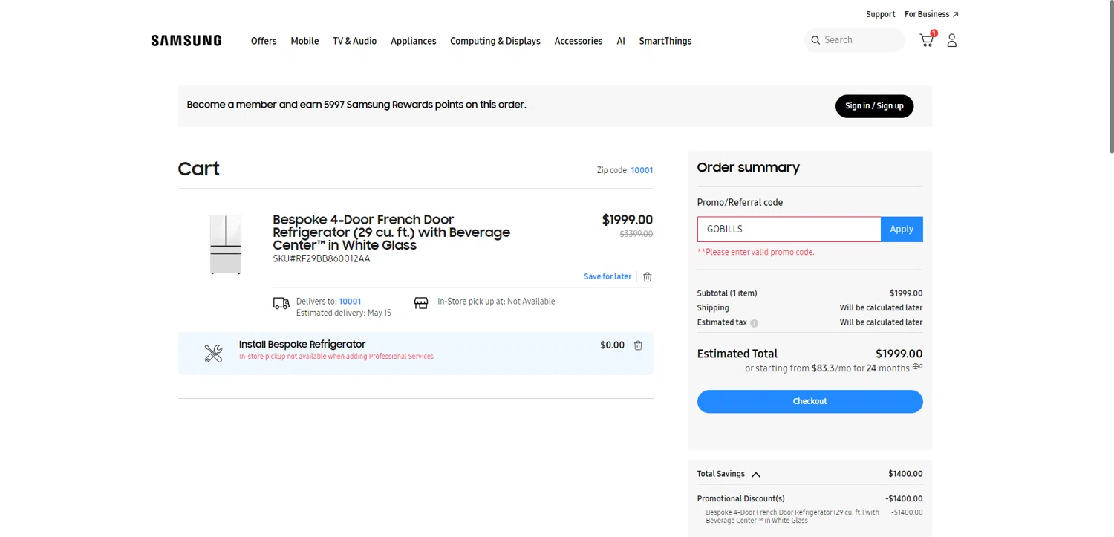Click the delivery truck icon
Viewport: 1114px width, 537px height.
coord(281,303)
